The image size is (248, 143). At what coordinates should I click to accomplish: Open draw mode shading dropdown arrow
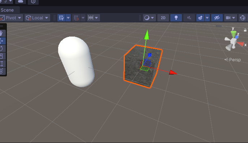[152, 18]
